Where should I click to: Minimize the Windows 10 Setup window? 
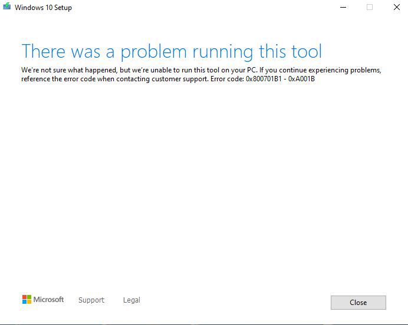[x=343, y=7]
